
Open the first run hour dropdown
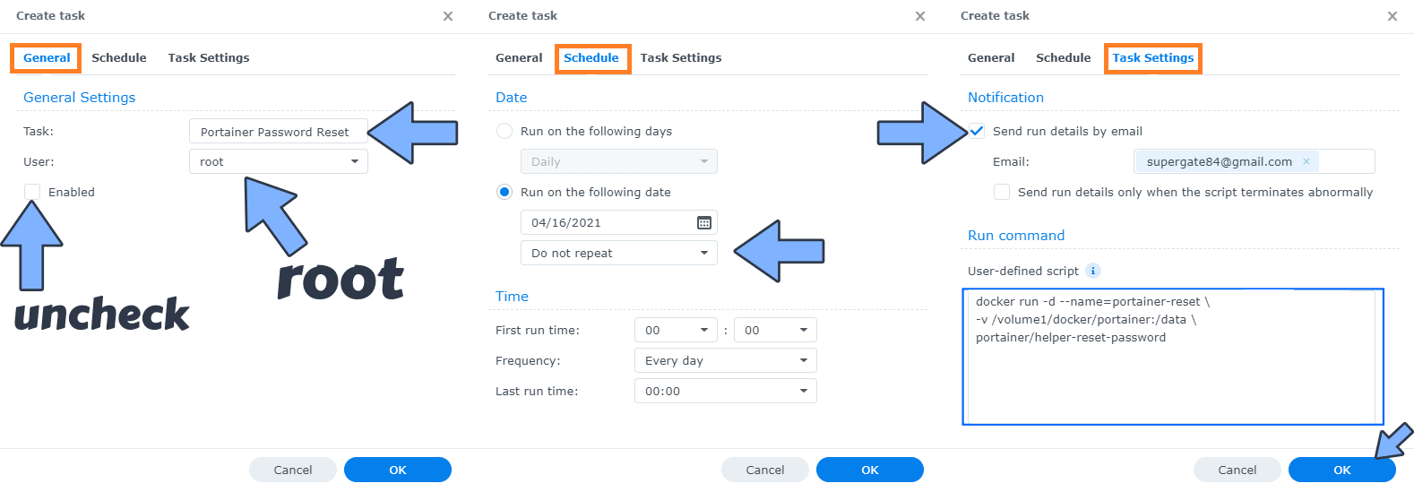click(676, 330)
